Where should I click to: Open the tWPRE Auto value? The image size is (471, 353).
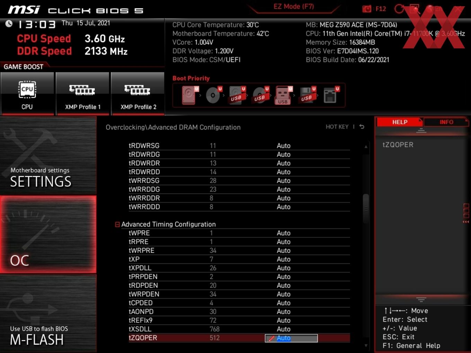[283, 233]
